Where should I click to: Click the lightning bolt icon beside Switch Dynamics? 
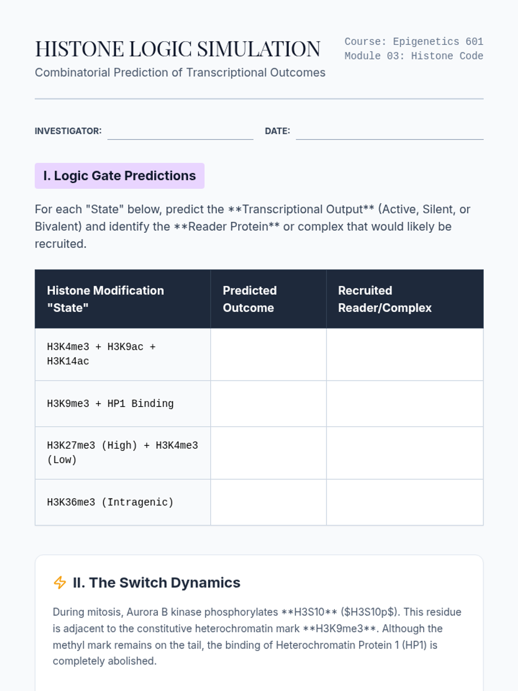(60, 582)
